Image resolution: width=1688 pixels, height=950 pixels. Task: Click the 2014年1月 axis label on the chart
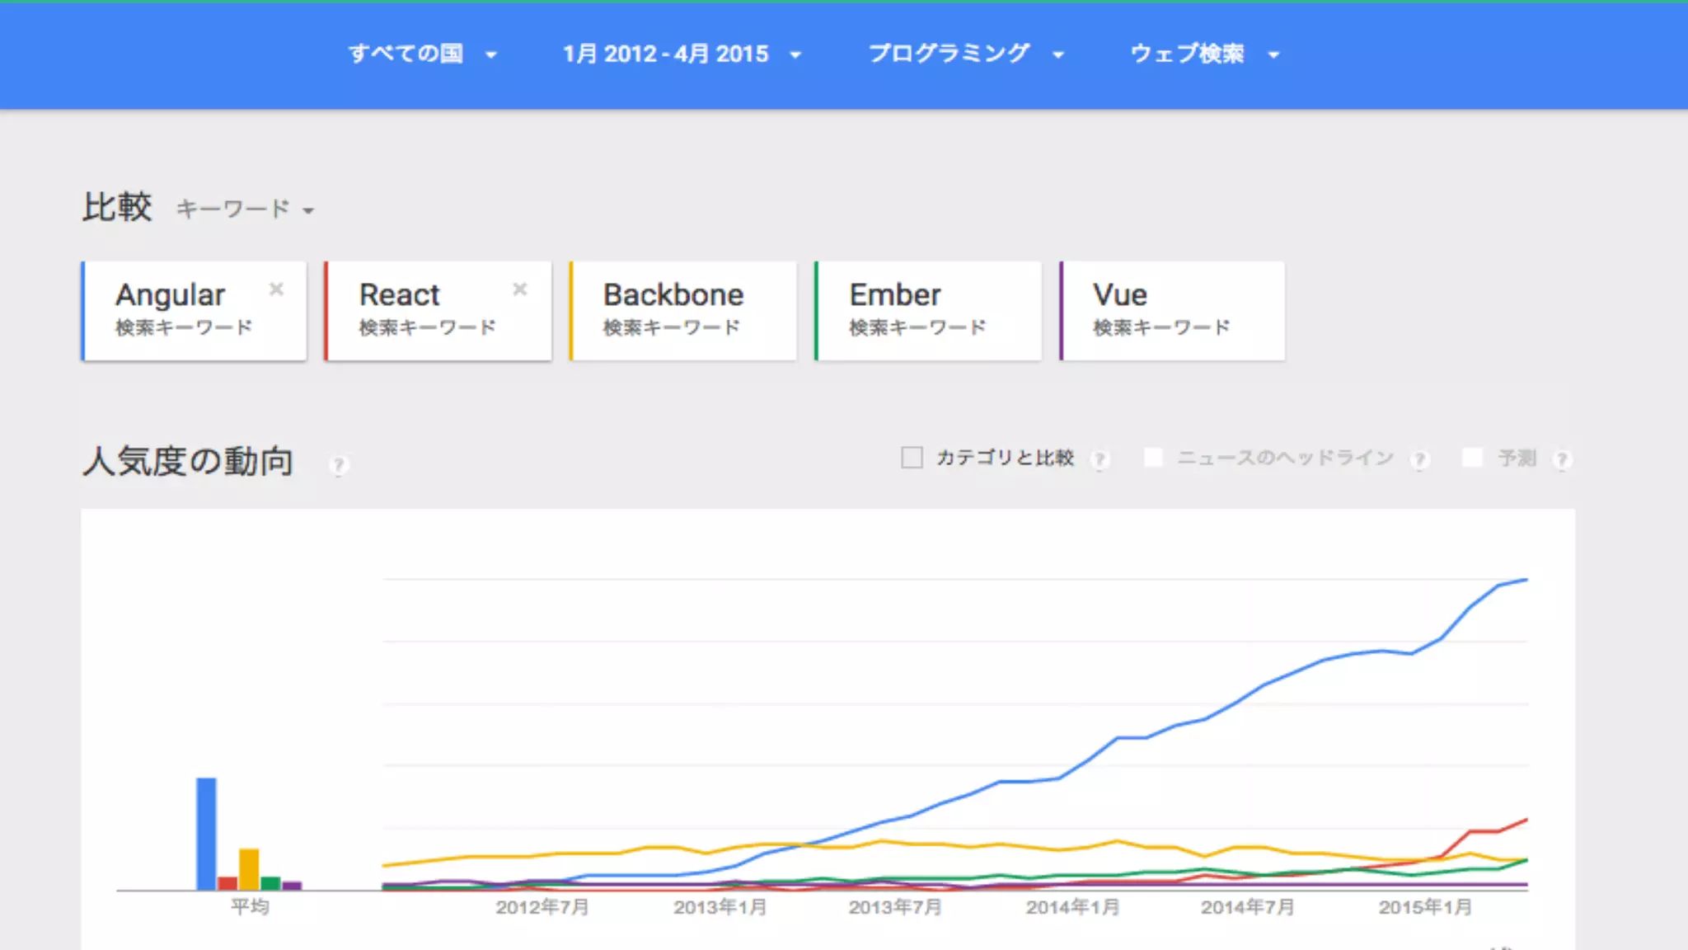click(x=1072, y=907)
